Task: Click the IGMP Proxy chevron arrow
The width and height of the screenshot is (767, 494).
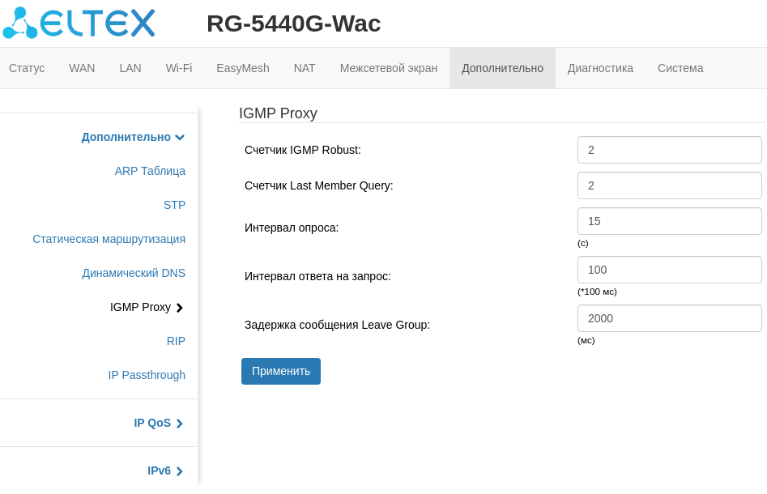Action: coord(179,308)
